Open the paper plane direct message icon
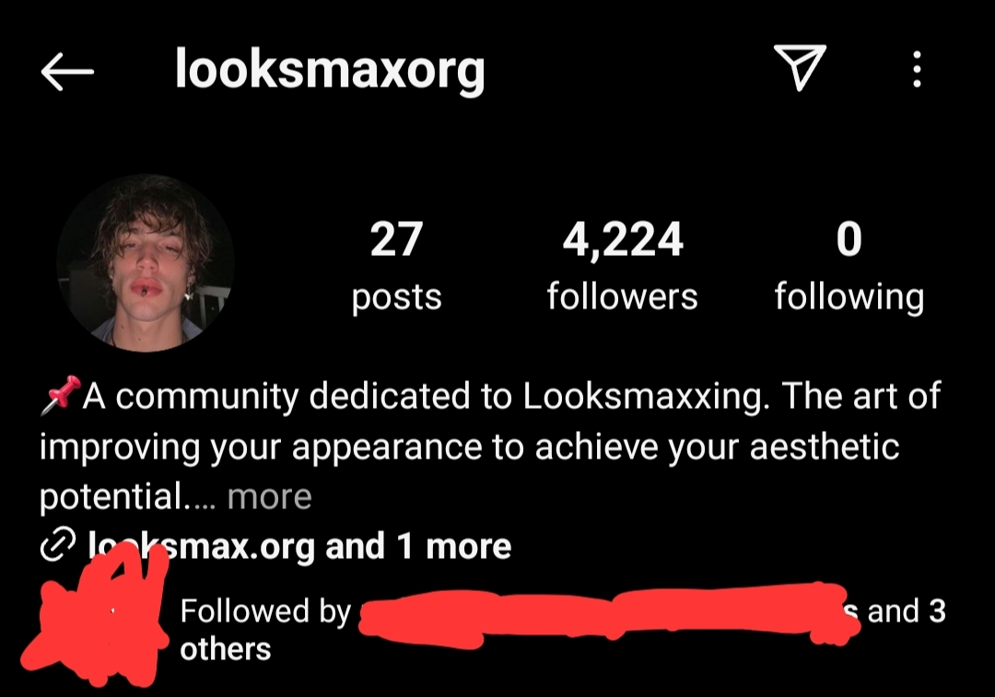The height and width of the screenshot is (697, 995). (800, 67)
